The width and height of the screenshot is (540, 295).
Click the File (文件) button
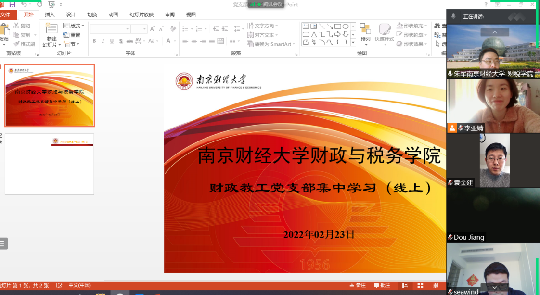coord(6,14)
